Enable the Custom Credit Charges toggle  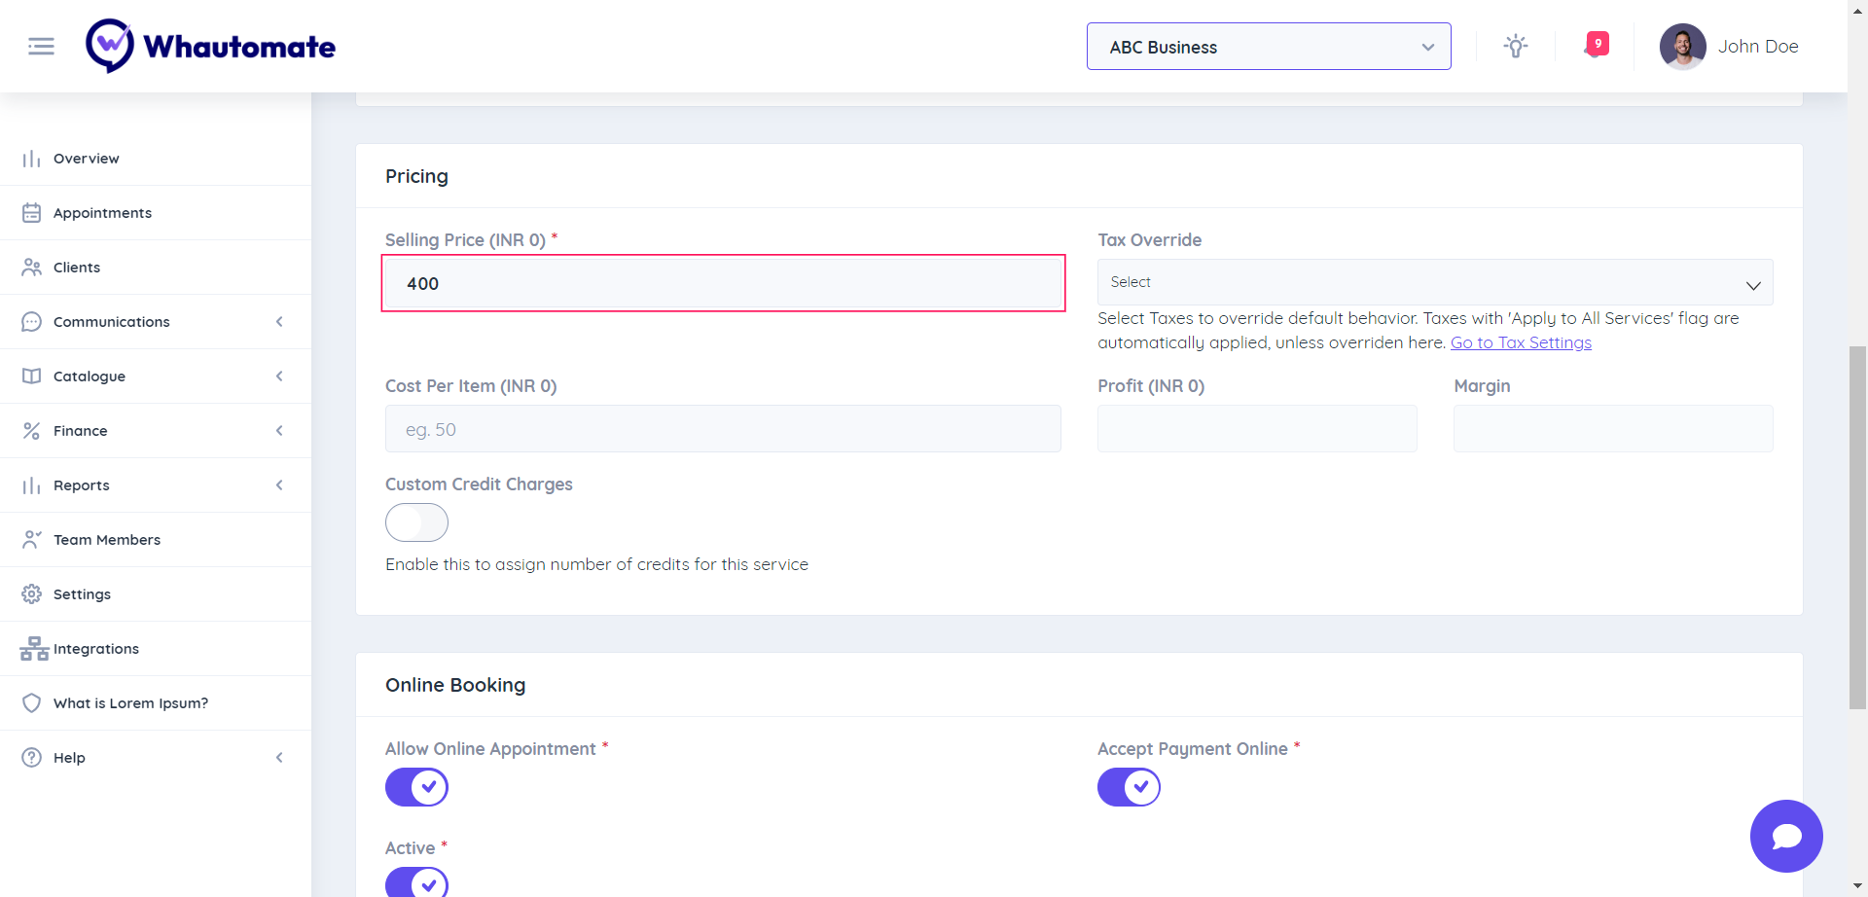pos(416,522)
